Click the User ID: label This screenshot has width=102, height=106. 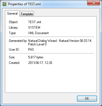(14, 50)
